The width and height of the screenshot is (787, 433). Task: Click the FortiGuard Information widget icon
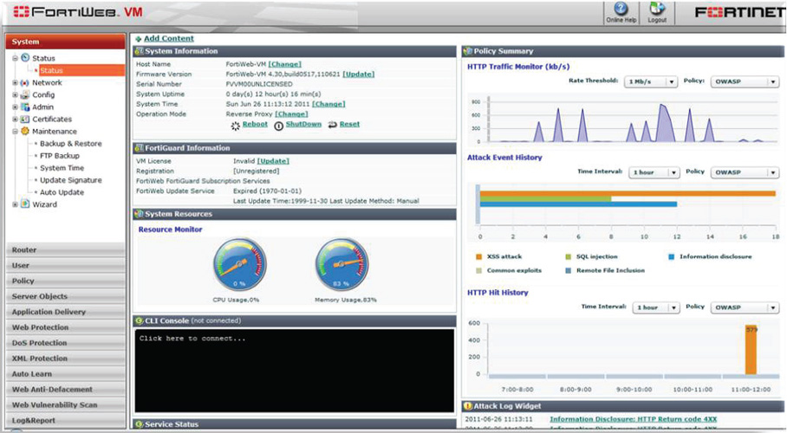(139, 148)
